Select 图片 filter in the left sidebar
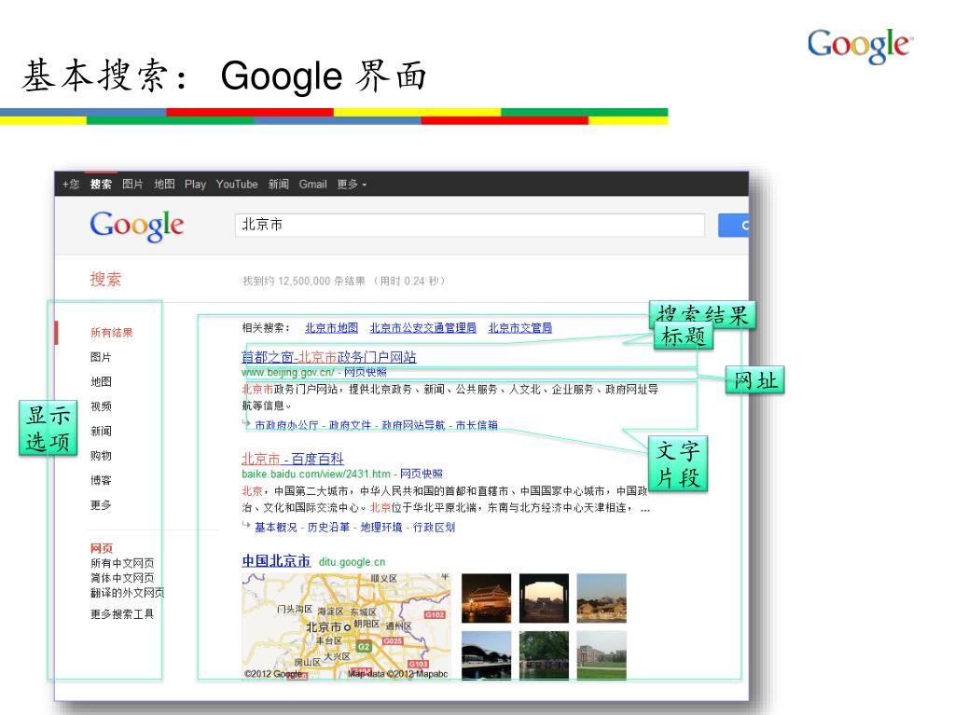The width and height of the screenshot is (954, 715). tap(101, 357)
